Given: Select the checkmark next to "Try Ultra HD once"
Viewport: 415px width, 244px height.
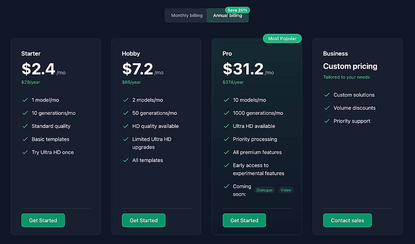Looking at the screenshot, I should pos(24,152).
